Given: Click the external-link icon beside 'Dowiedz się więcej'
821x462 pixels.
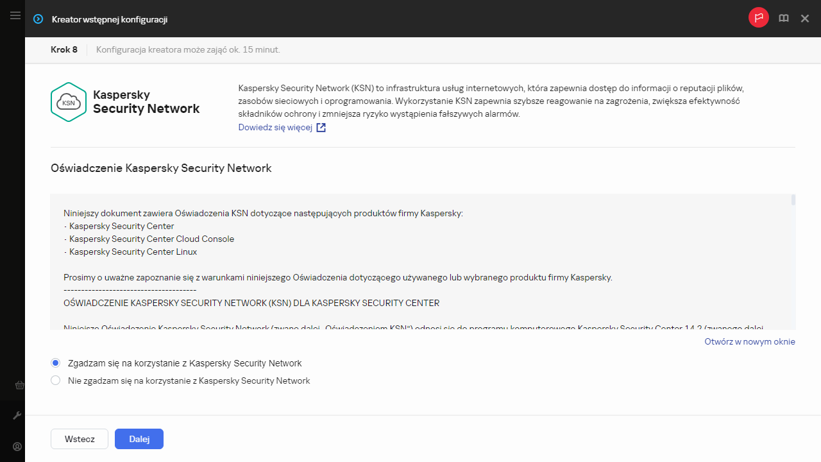Looking at the screenshot, I should point(321,127).
